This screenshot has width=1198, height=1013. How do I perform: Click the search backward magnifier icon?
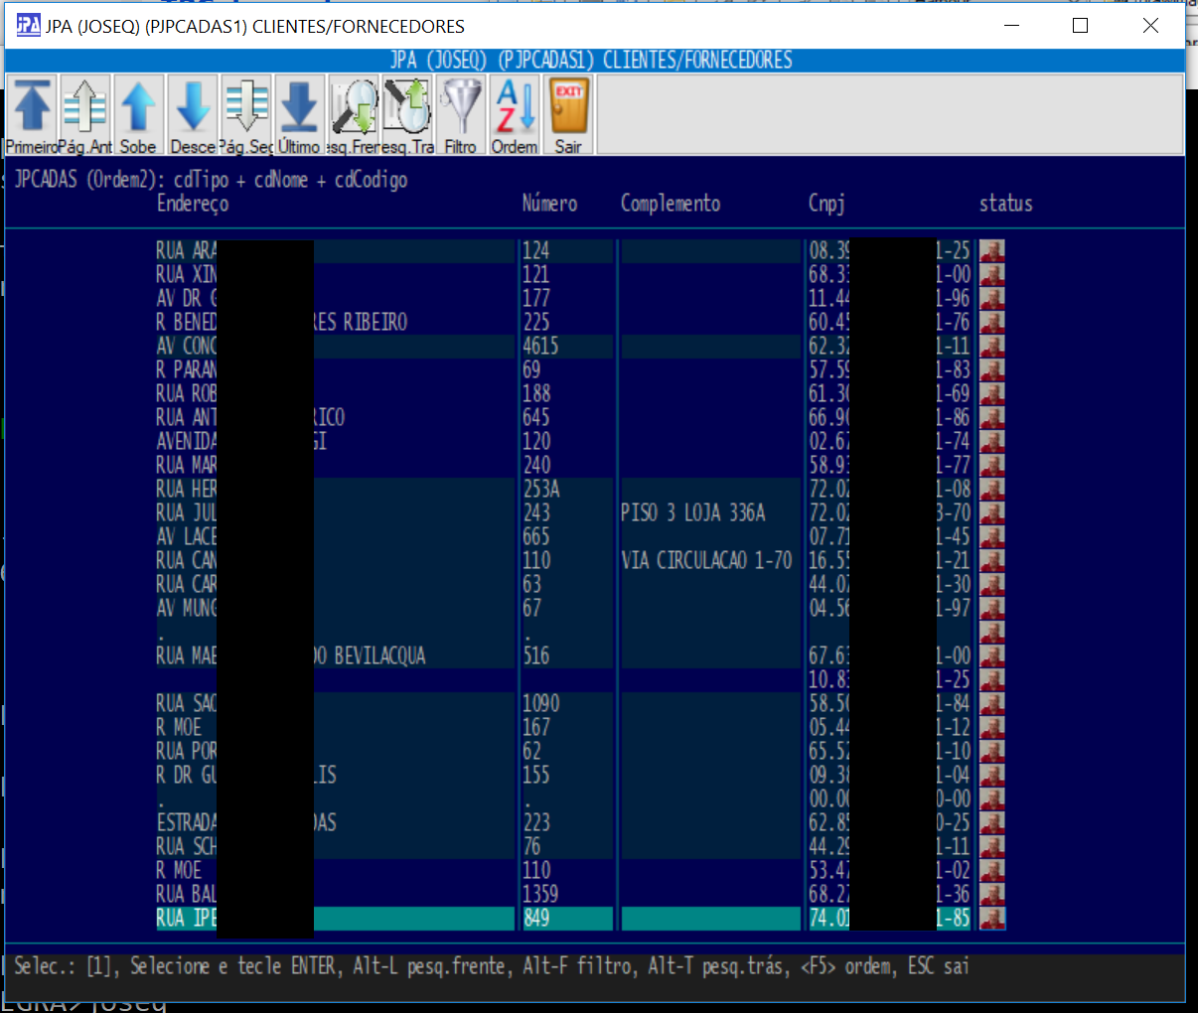pyautogui.click(x=407, y=115)
